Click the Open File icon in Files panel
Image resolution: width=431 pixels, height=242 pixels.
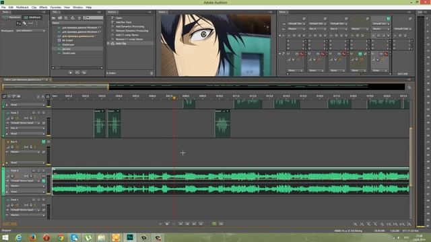point(54,18)
